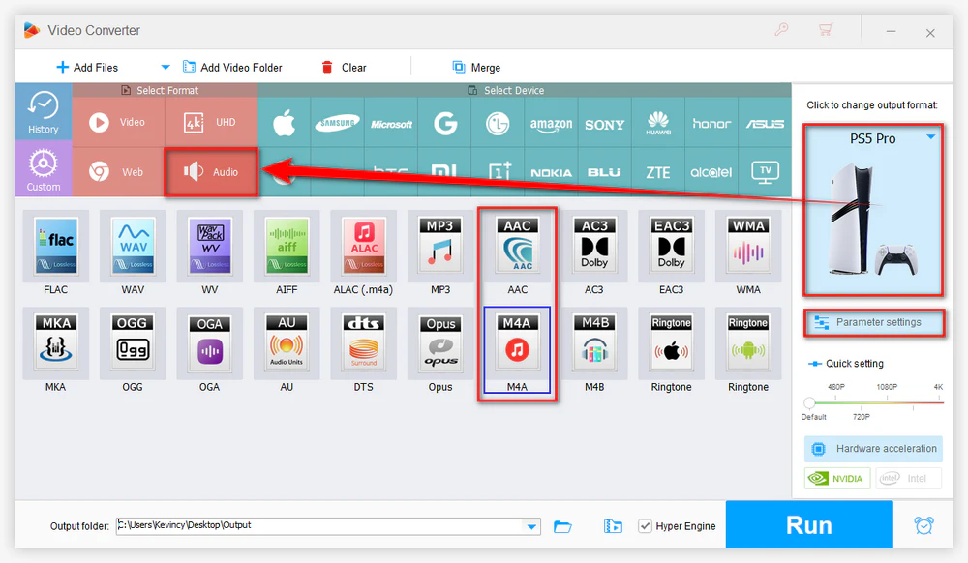Open the Apple device category
This screenshot has height=563, width=968.
[x=284, y=123]
